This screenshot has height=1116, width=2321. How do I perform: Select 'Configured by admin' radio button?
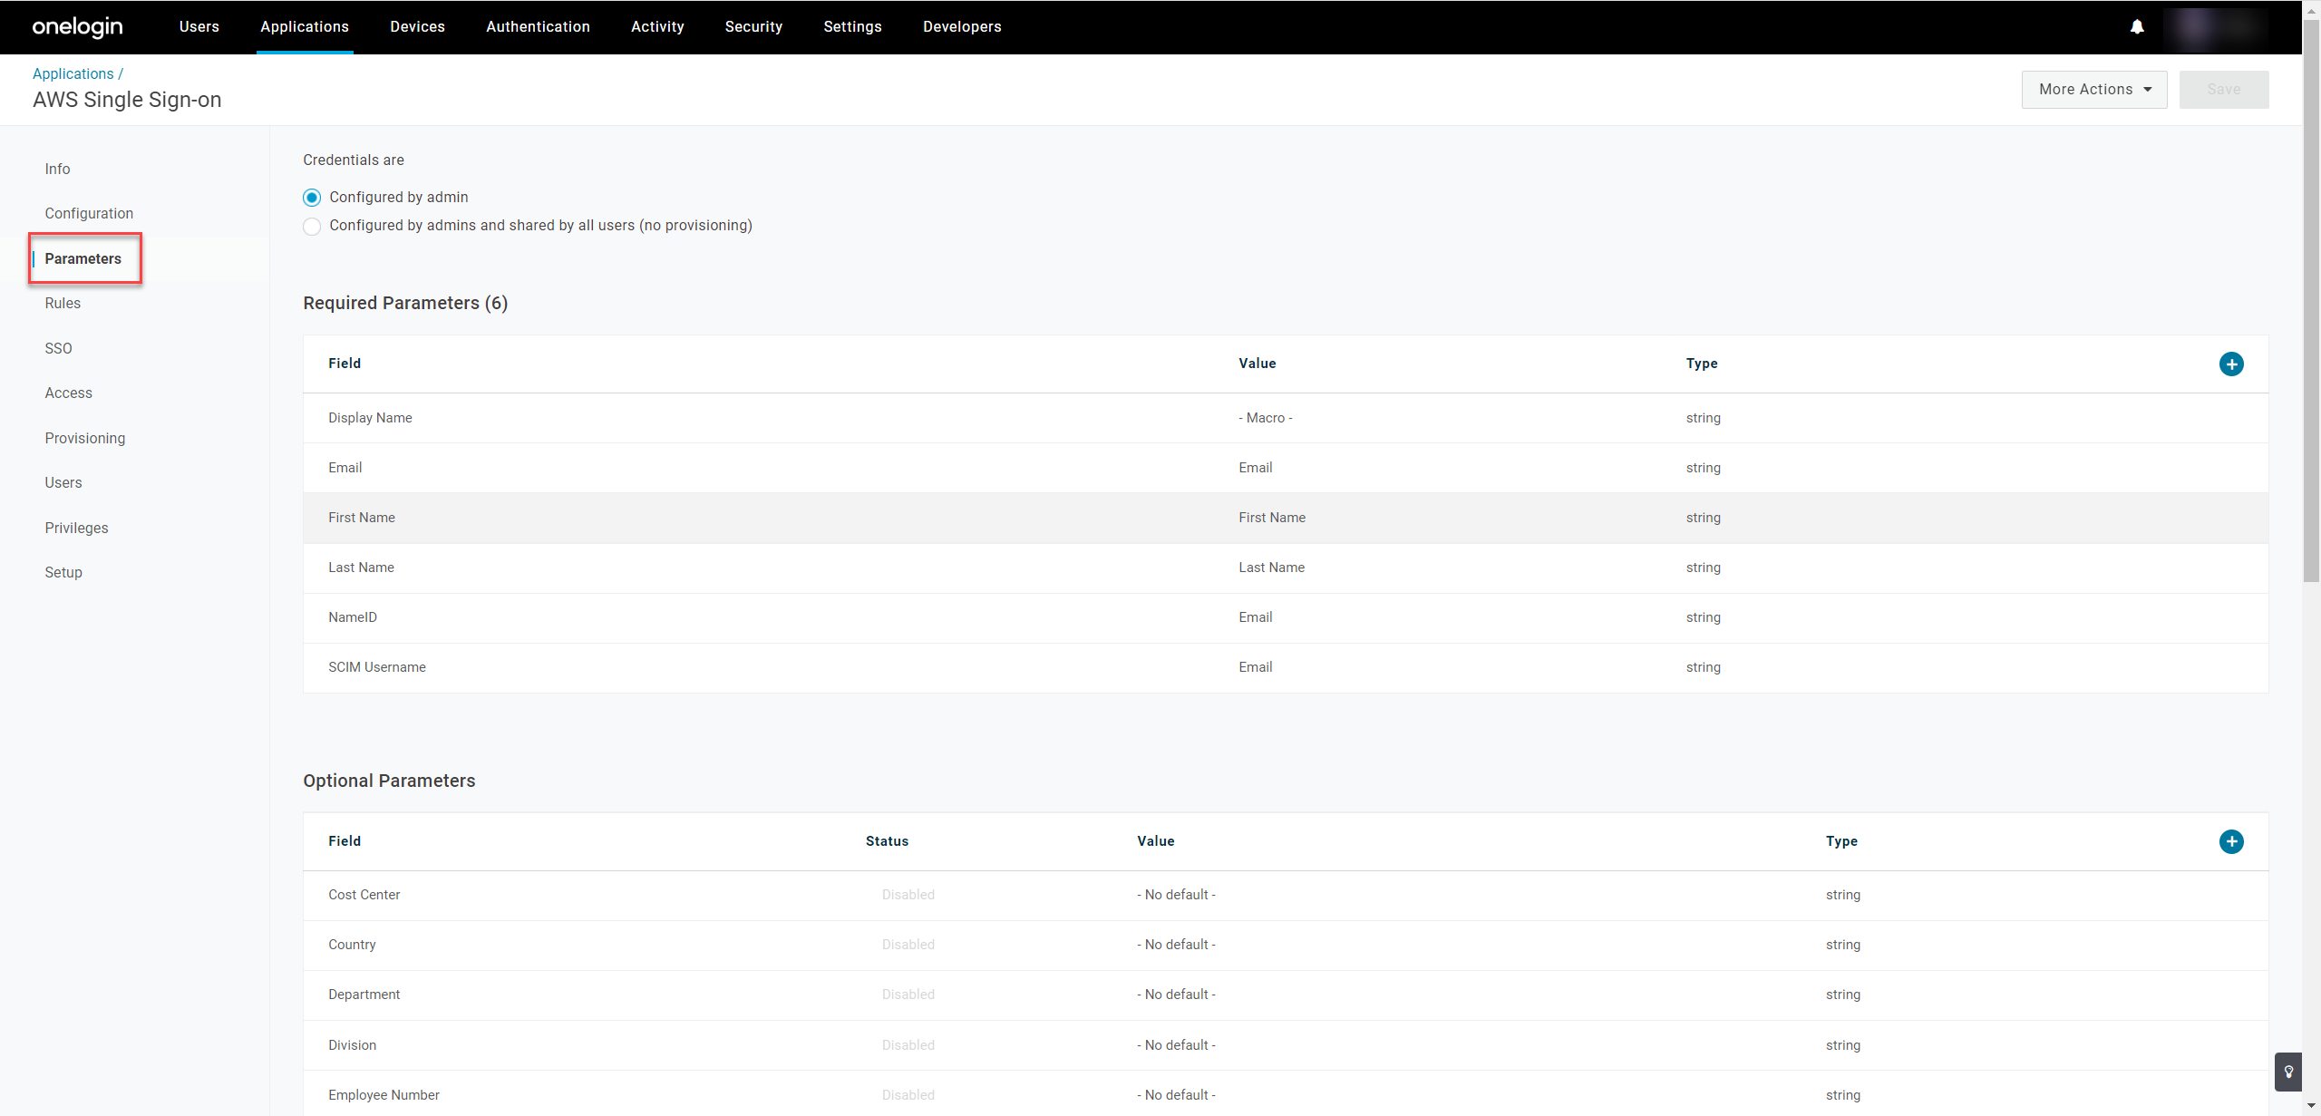click(312, 197)
